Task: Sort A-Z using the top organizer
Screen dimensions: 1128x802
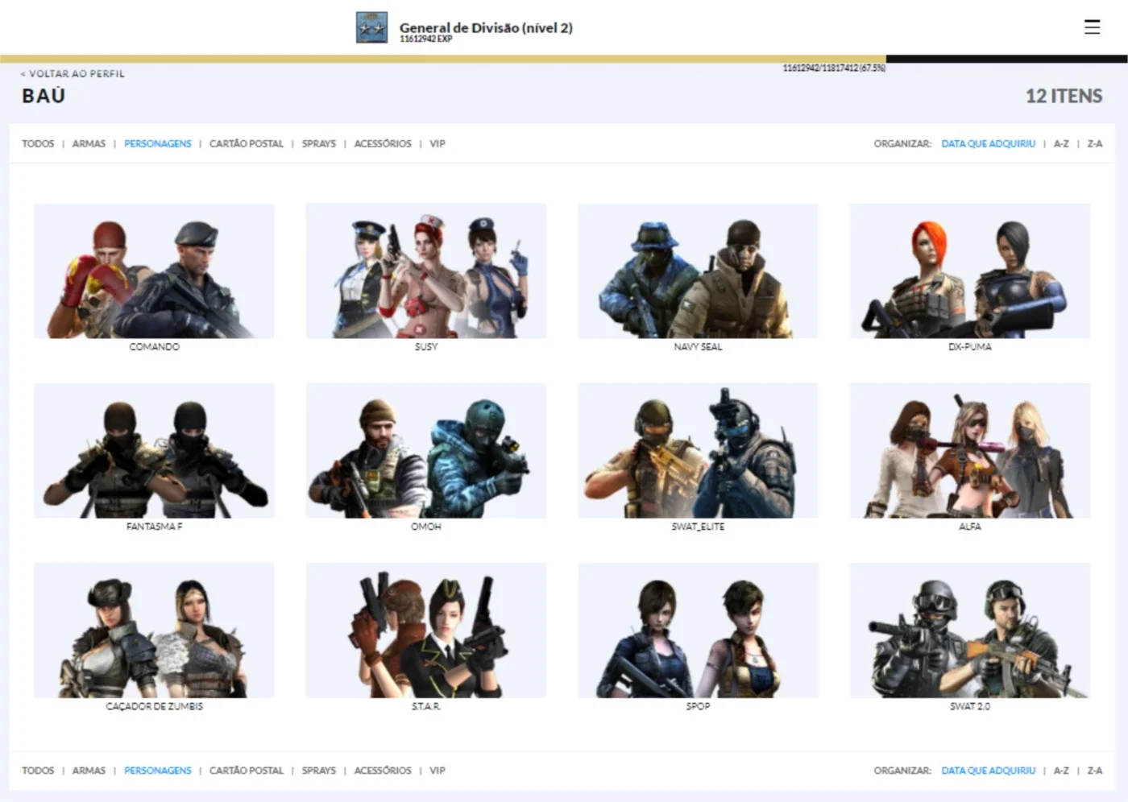Action: pos(1061,143)
